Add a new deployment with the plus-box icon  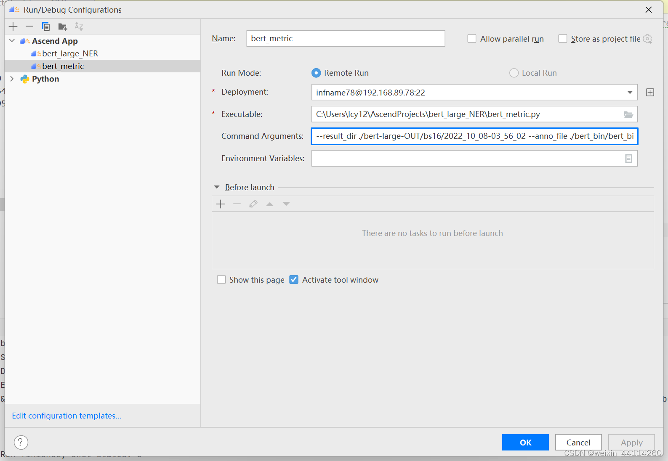pyautogui.click(x=650, y=93)
